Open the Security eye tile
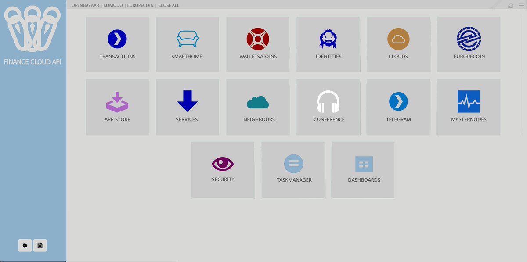Image resolution: width=527 pixels, height=262 pixels. [x=223, y=170]
